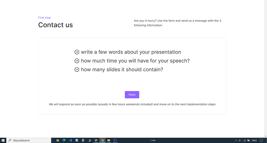Open Photoshop from the taskbar
This screenshot has height=143, width=267.
point(115,140)
